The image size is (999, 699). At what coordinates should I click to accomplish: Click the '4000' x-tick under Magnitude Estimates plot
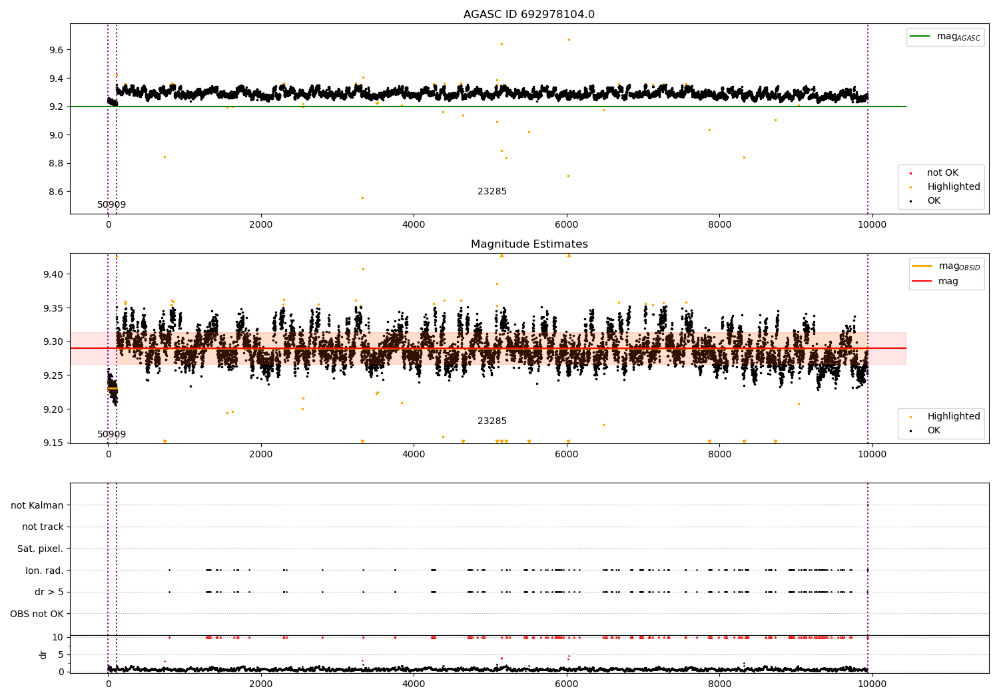coord(414,455)
